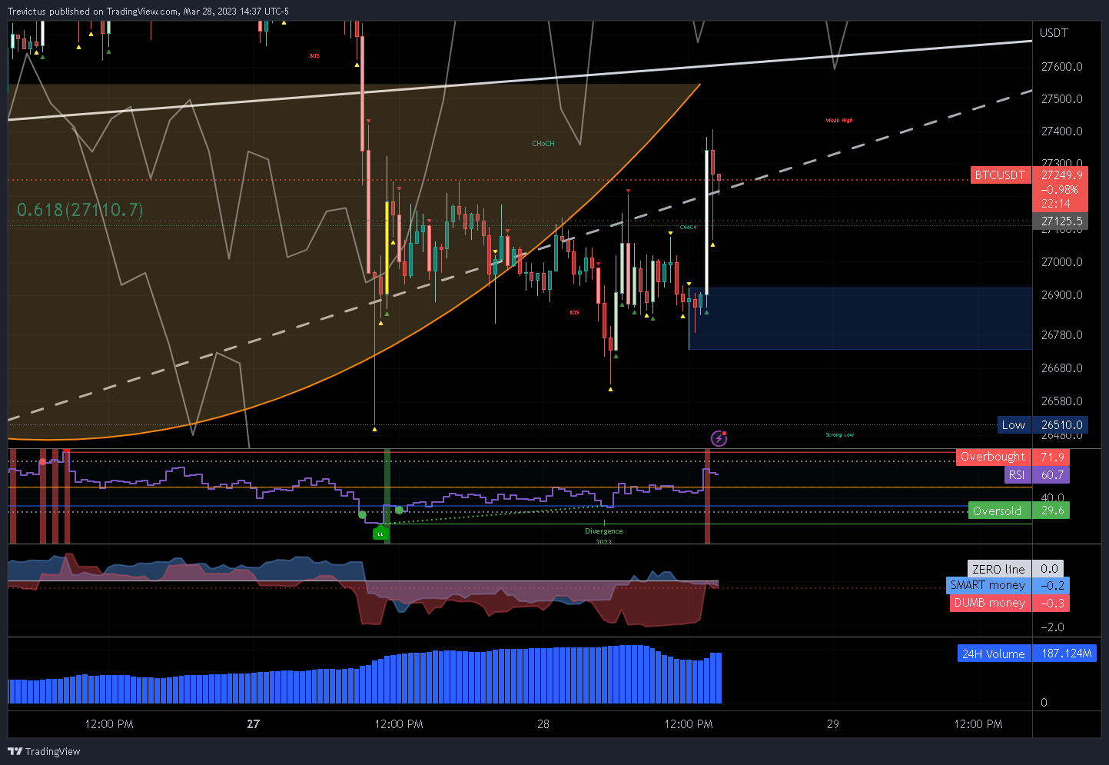This screenshot has height=765, width=1109.
Task: Click the 0.618(27110.7) Fibonacci label
Action: (80, 210)
